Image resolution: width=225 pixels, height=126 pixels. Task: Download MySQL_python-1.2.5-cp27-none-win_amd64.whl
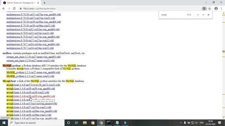click(x=33, y=72)
